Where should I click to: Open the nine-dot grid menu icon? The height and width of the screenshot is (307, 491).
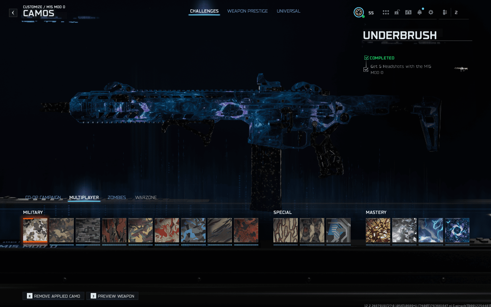pos(386,12)
